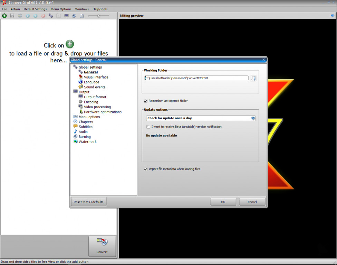Click the Save project floppy icon
This screenshot has width=337, height=265.
12,16
